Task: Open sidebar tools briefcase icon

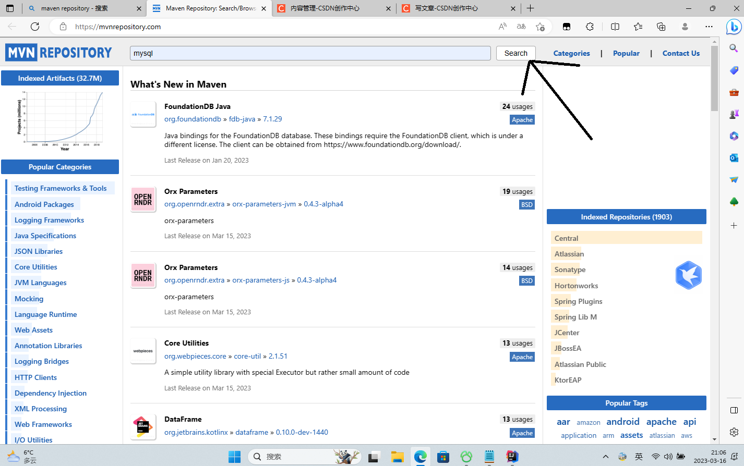Action: [734, 92]
